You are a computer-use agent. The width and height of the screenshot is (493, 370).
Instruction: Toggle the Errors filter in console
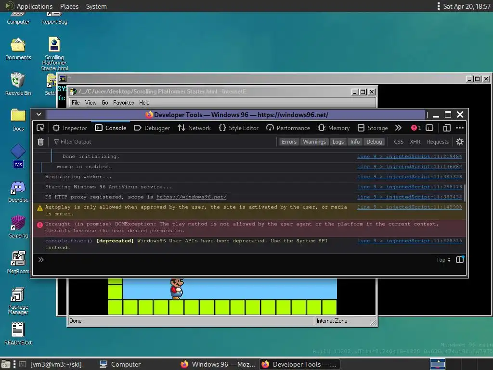pyautogui.click(x=289, y=142)
